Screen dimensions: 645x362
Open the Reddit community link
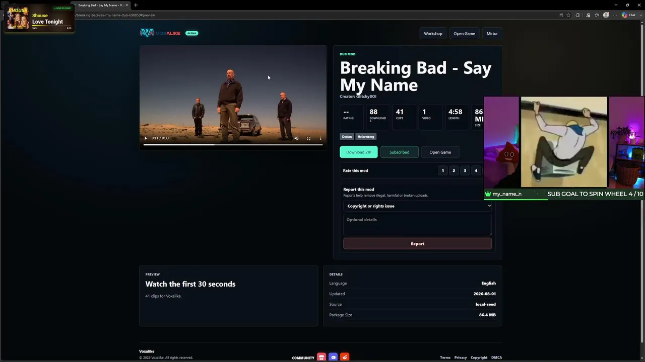[x=345, y=357]
